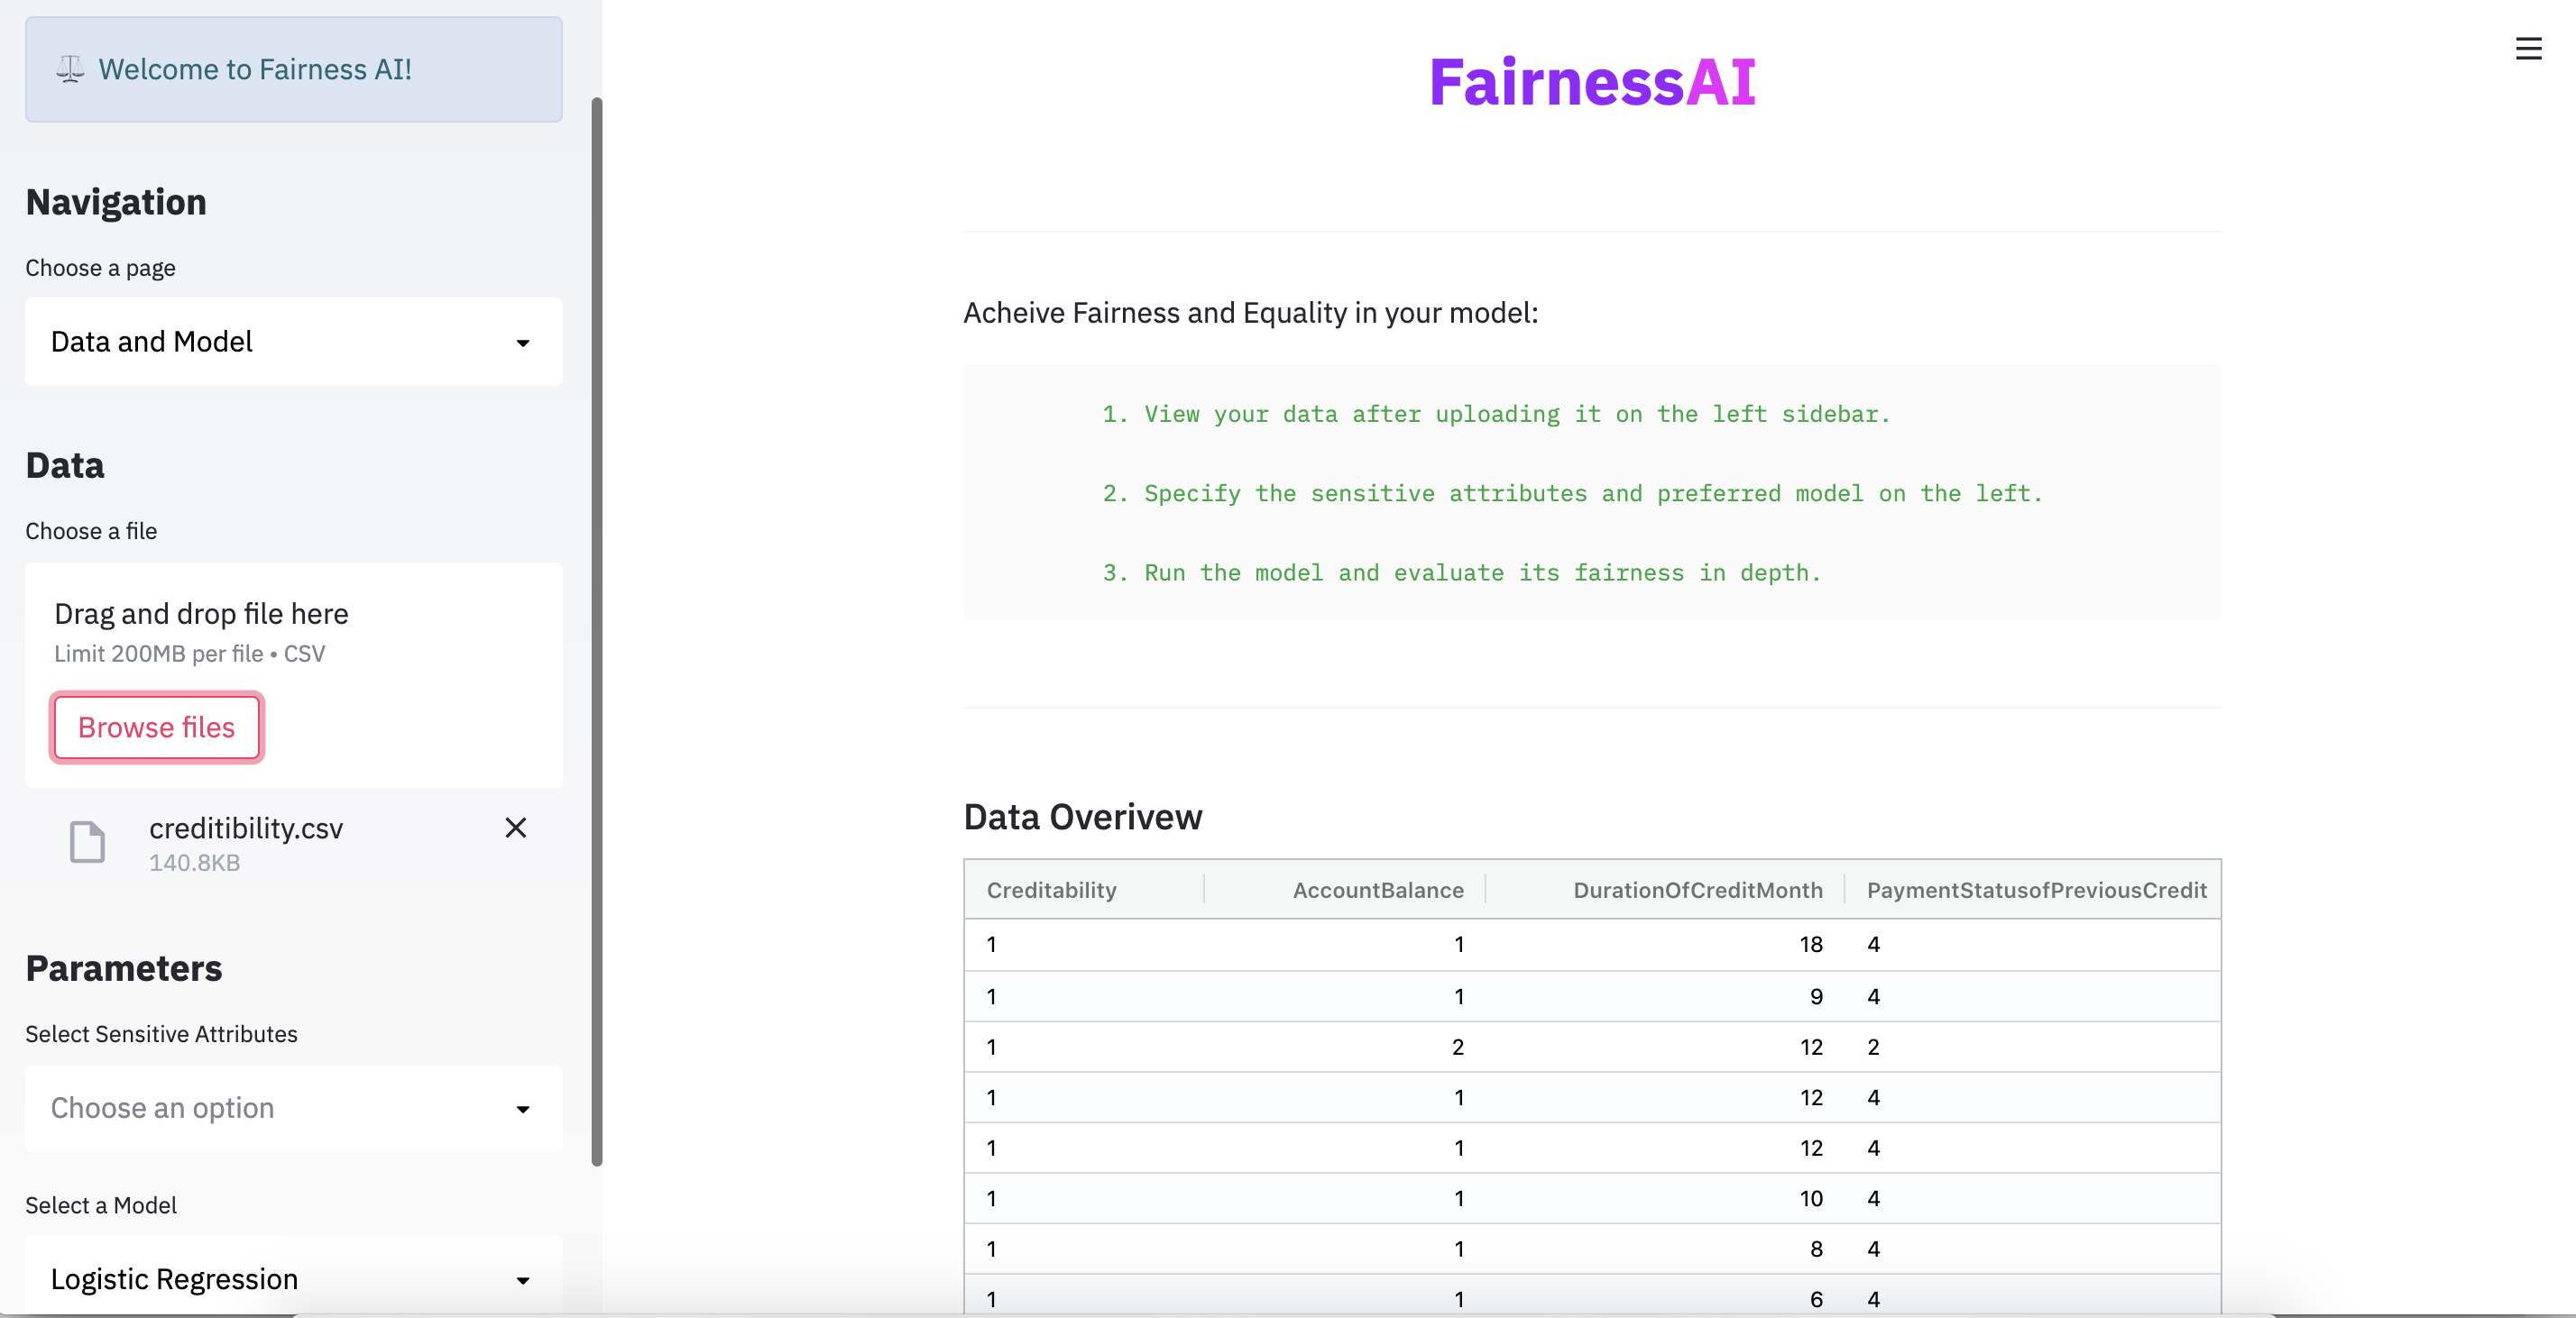
Task: Click the FairnessAI title heading
Action: [x=1591, y=82]
